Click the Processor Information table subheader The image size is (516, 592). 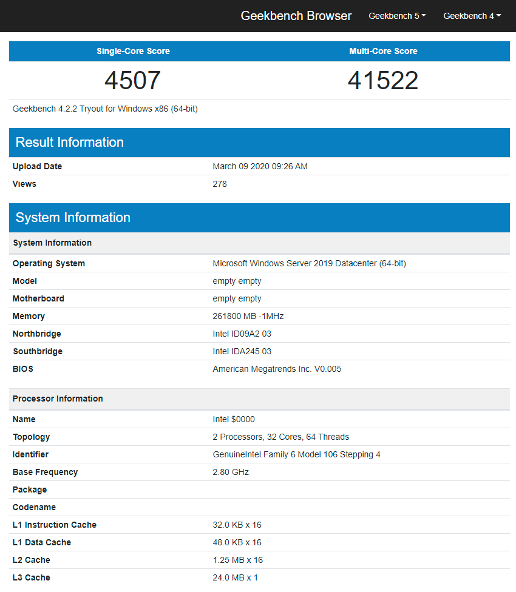tap(58, 399)
